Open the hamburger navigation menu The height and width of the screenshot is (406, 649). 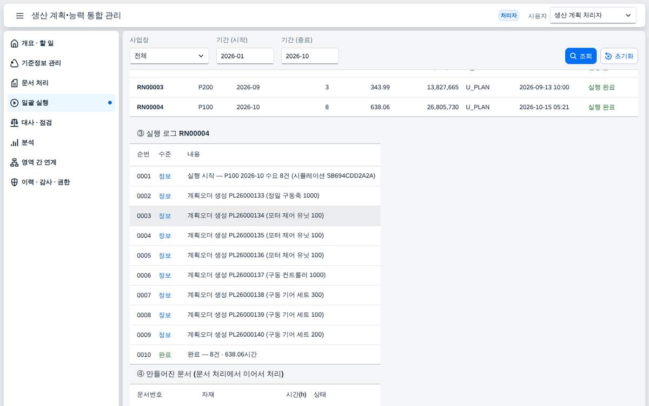point(19,16)
